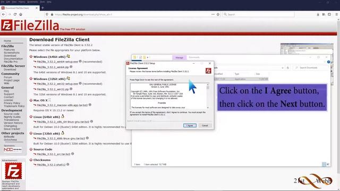Click info icon next to macosx app.tar.bz2
340x191 pixels.
[90, 105]
